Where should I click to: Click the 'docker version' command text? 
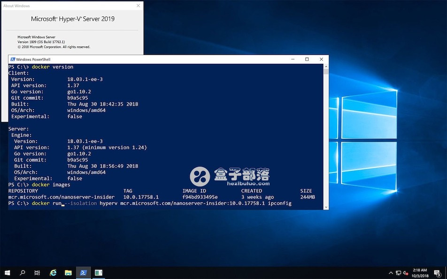(x=53, y=67)
